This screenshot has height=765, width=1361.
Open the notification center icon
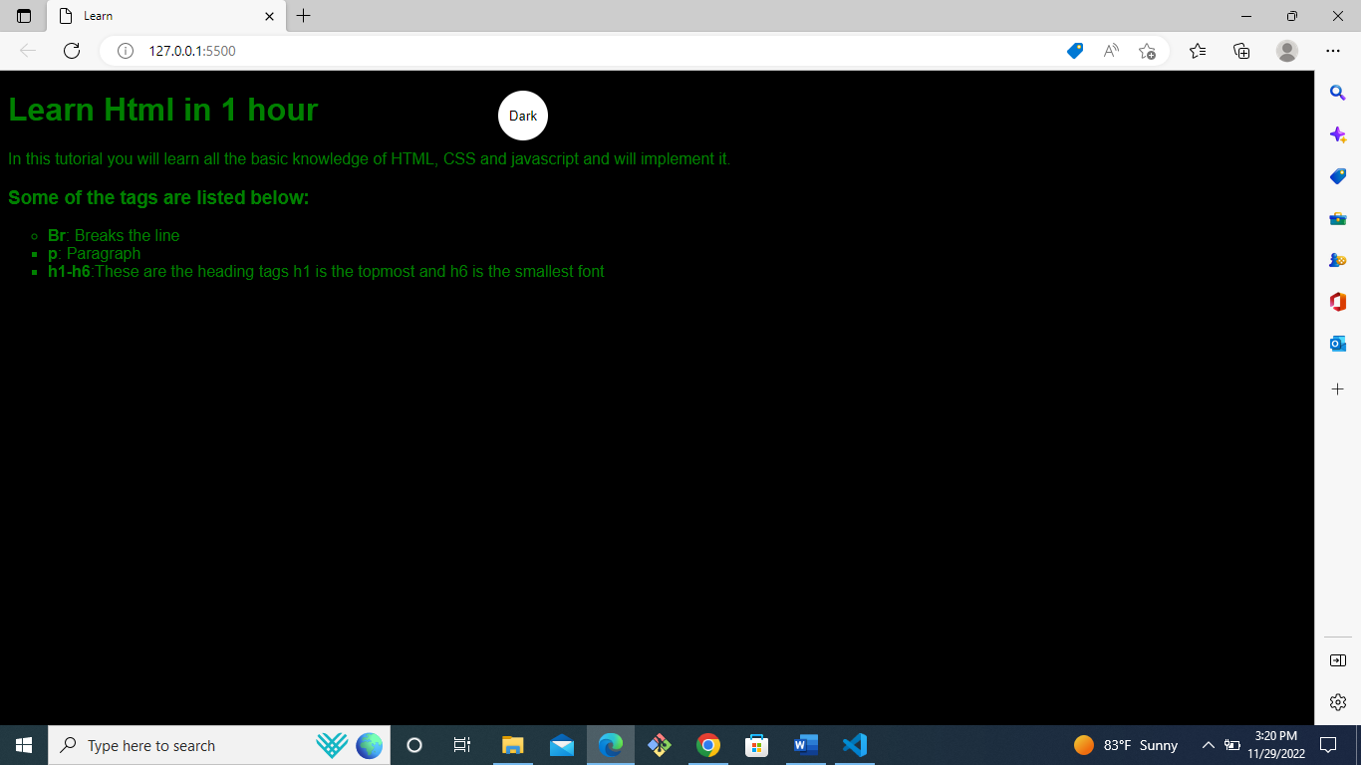pyautogui.click(x=1327, y=745)
